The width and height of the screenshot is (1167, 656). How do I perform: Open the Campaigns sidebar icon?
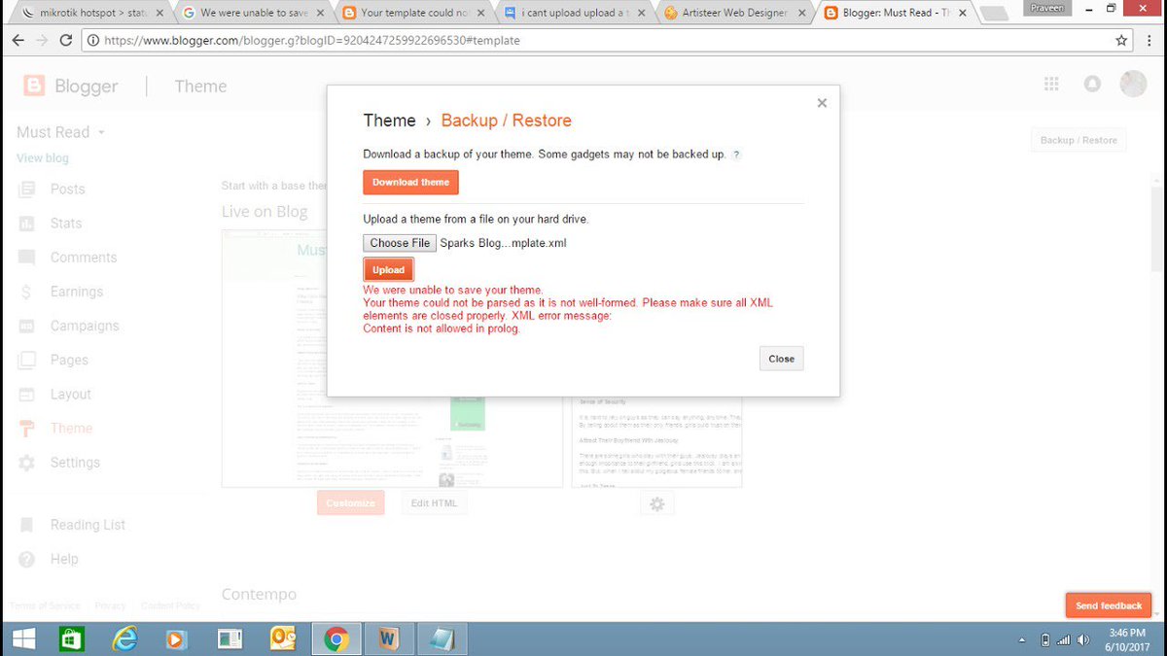[26, 325]
